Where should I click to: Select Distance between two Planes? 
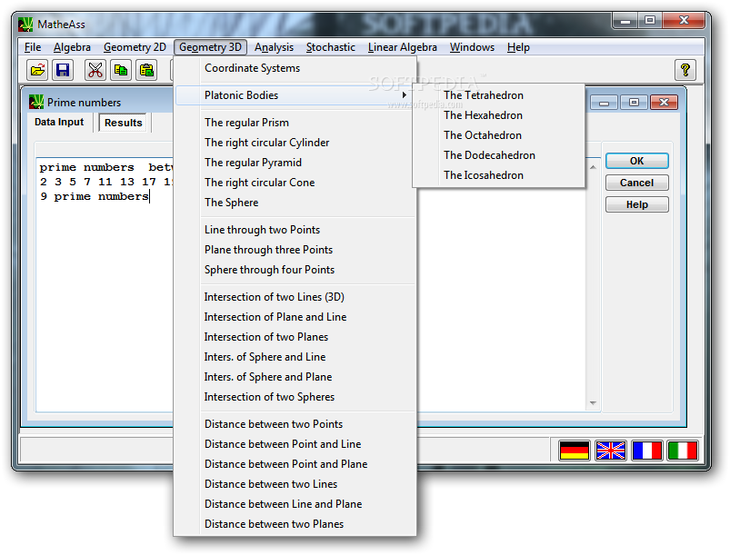(x=295, y=524)
